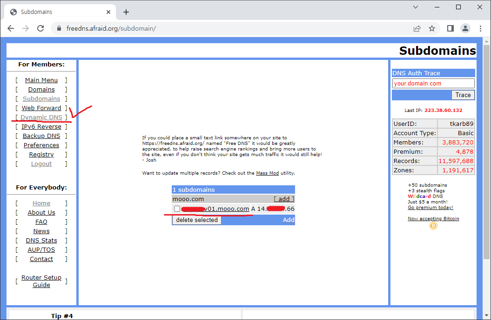Click the Records count 11,597,688

pyautogui.click(x=456, y=161)
